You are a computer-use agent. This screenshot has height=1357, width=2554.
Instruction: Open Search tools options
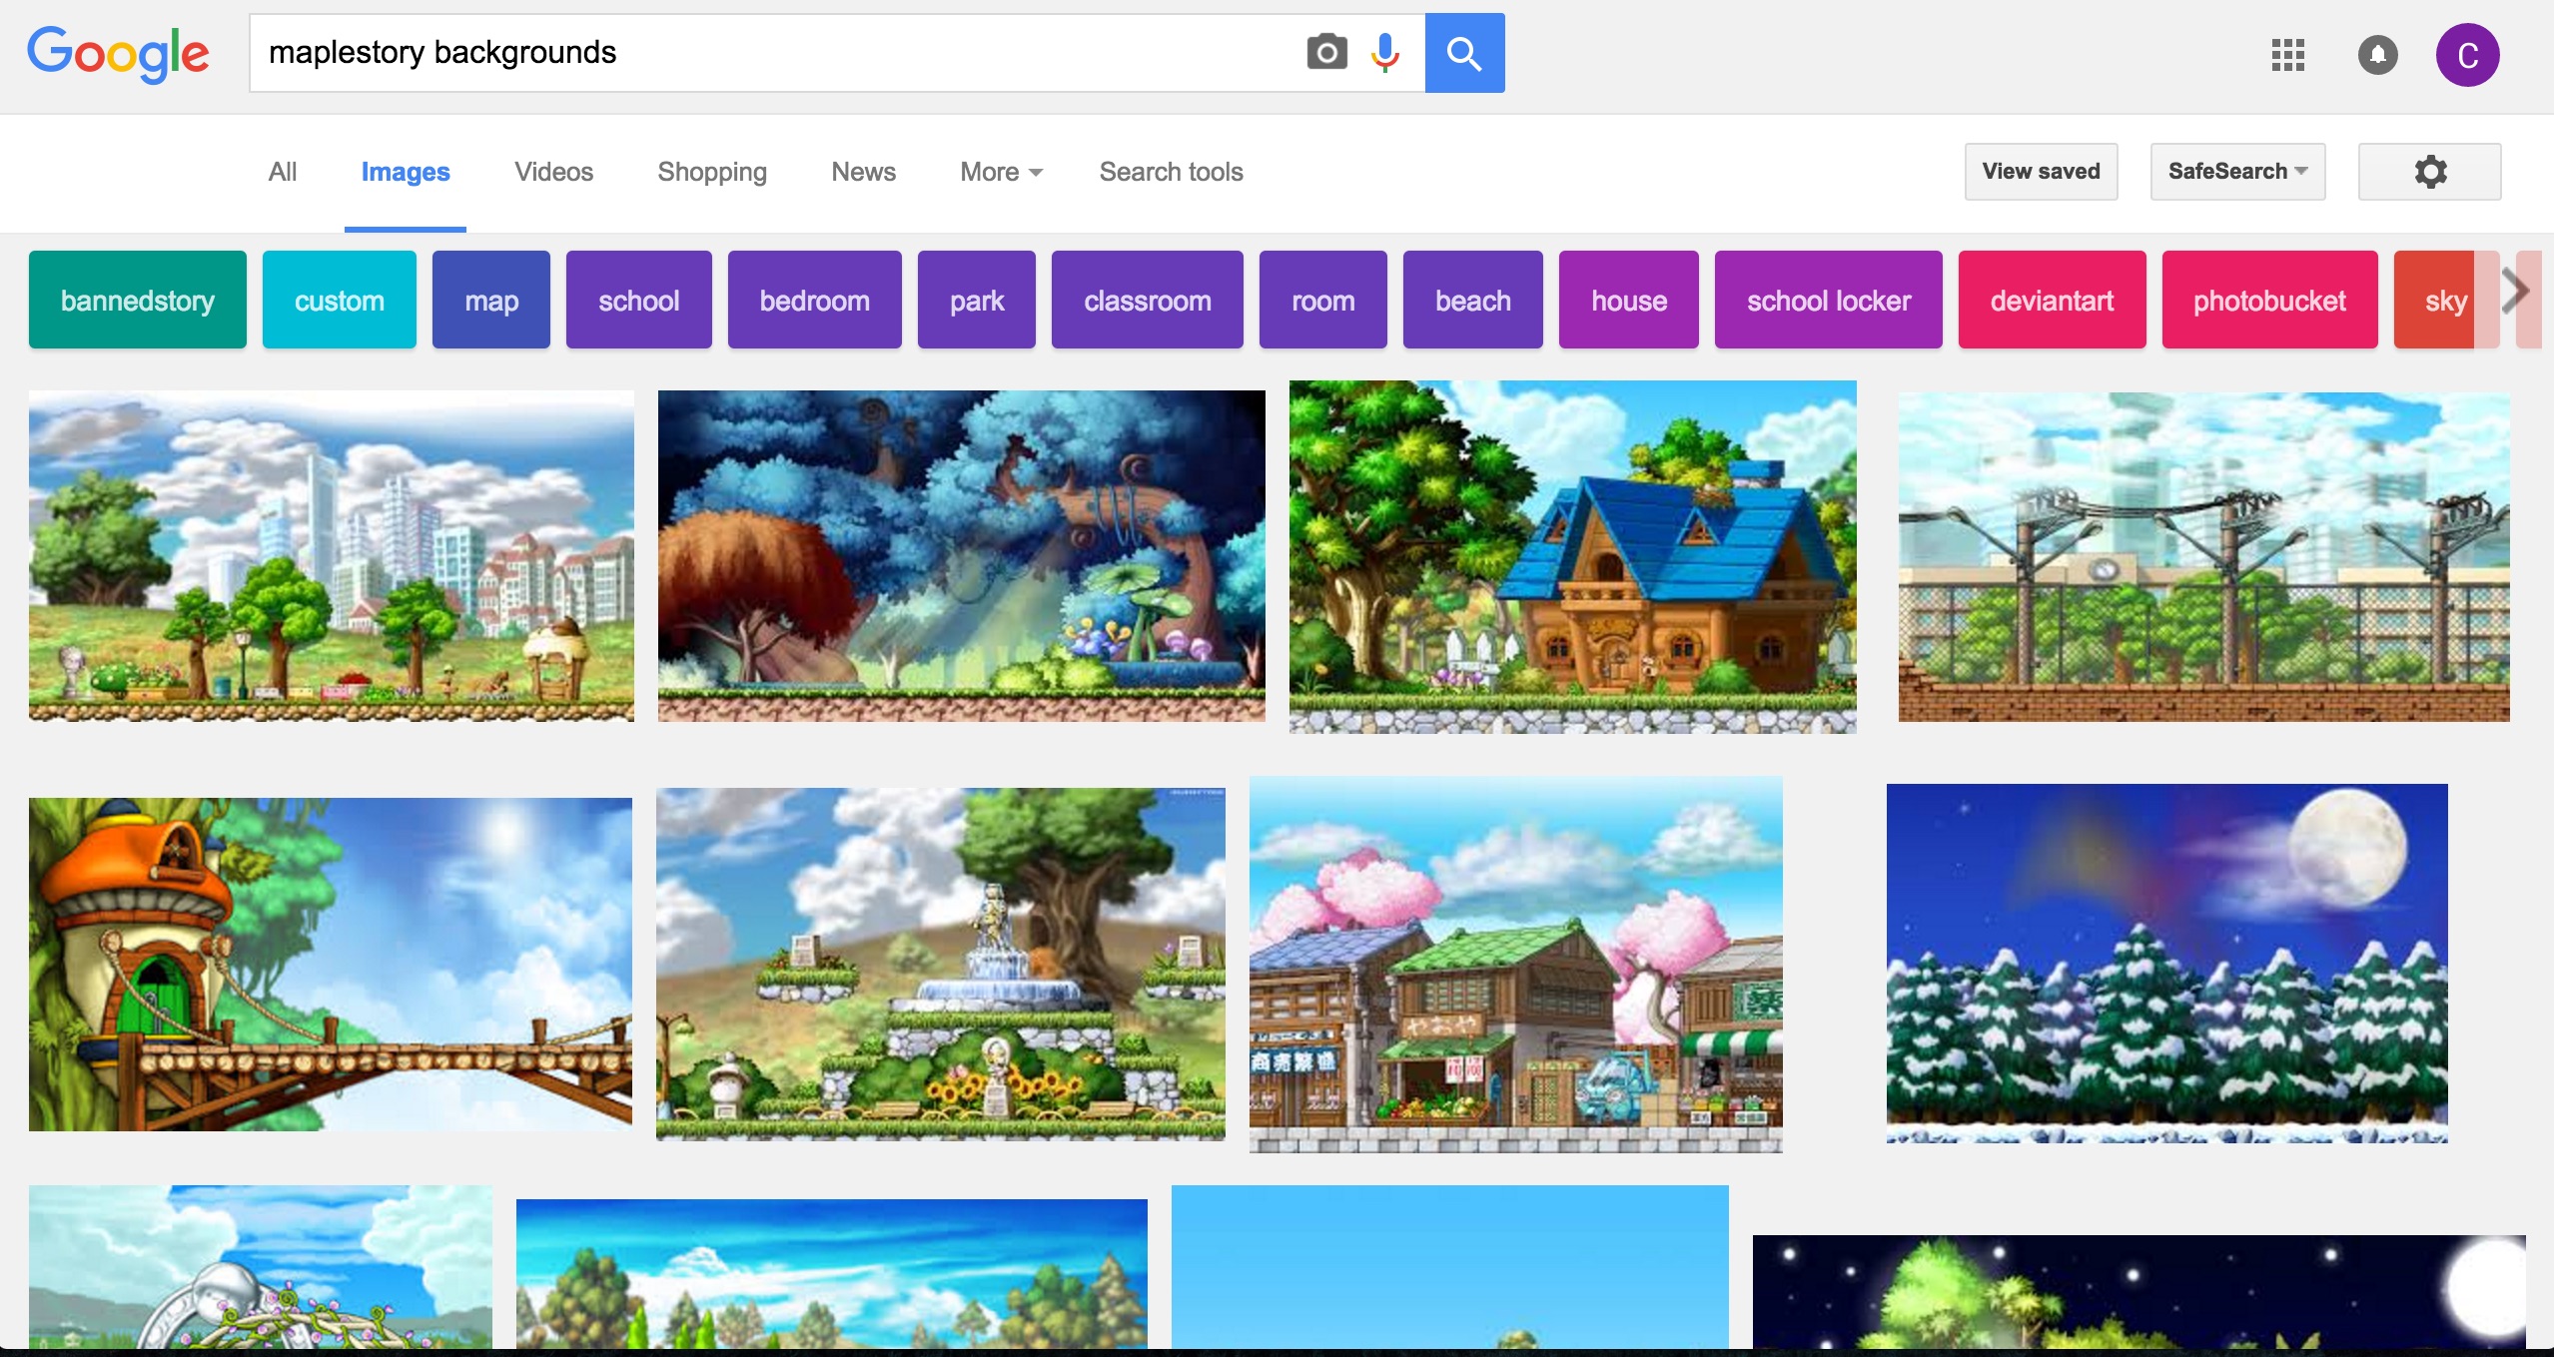[1171, 172]
